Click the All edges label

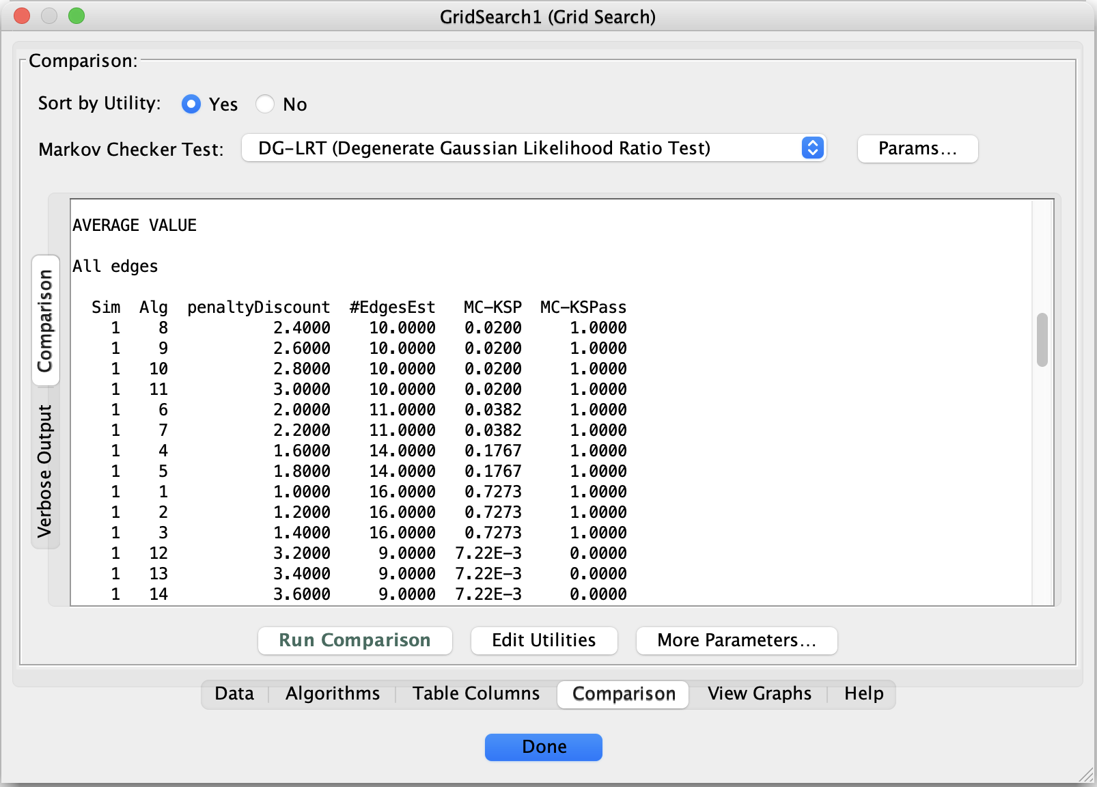point(115,266)
